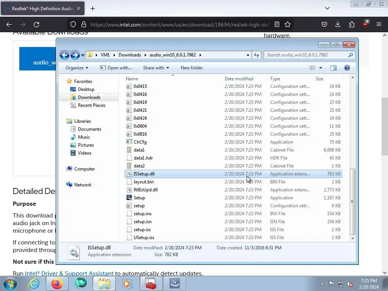This screenshot has height=291, width=388.
Task: Go forward in the Explorer window
Action: point(75,55)
